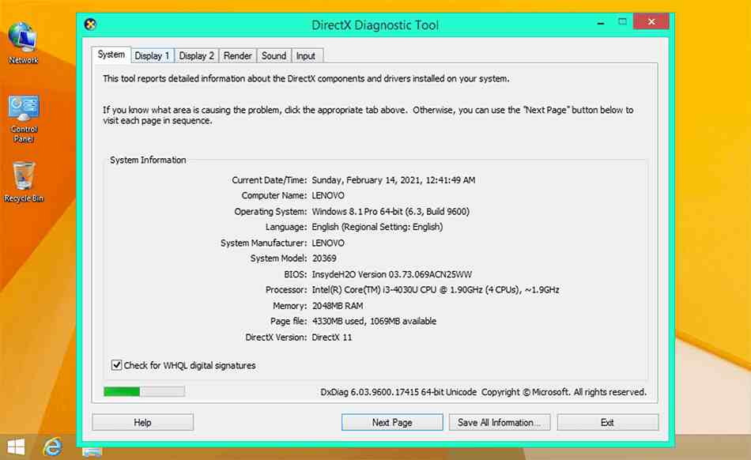The width and height of the screenshot is (751, 460).
Task: Select the Sound tab
Action: [274, 55]
